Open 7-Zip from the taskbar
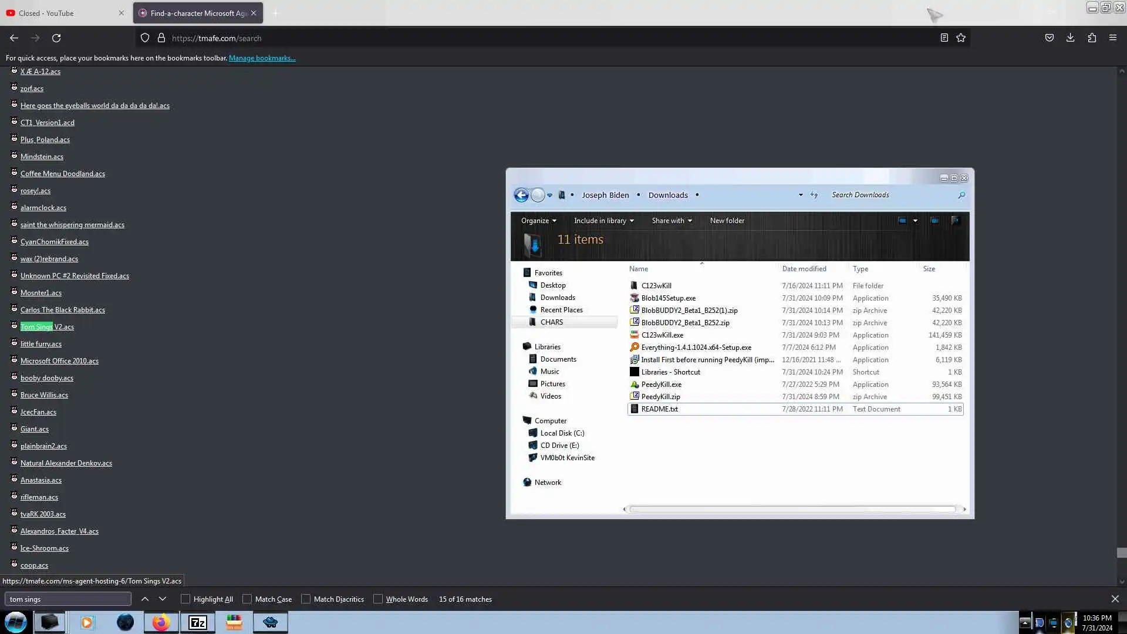 pos(198,623)
